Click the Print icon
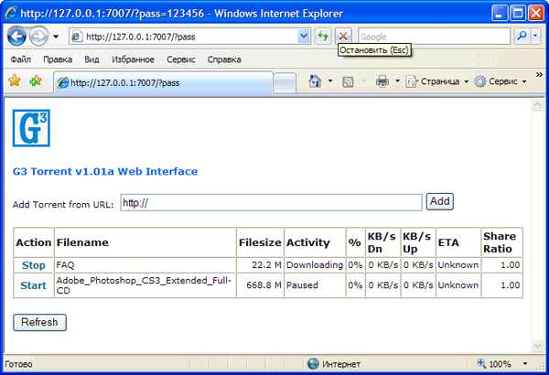 click(x=382, y=81)
